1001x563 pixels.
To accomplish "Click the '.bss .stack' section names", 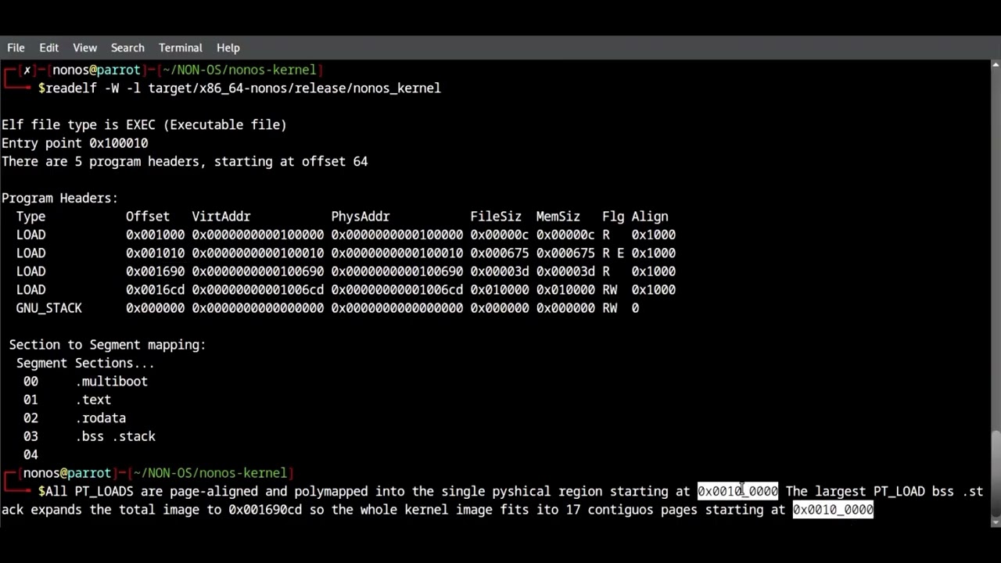I will click(x=115, y=436).
